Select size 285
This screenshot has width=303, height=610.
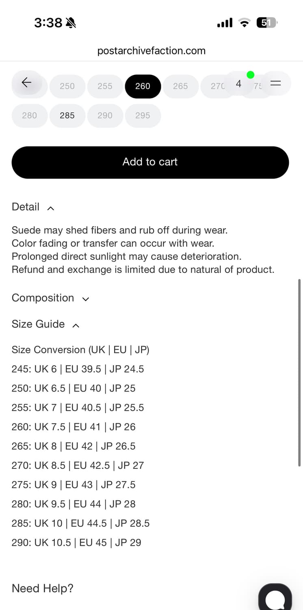click(x=67, y=115)
